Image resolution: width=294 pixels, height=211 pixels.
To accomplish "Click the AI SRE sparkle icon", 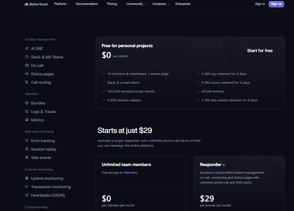I will pos(27,49).
